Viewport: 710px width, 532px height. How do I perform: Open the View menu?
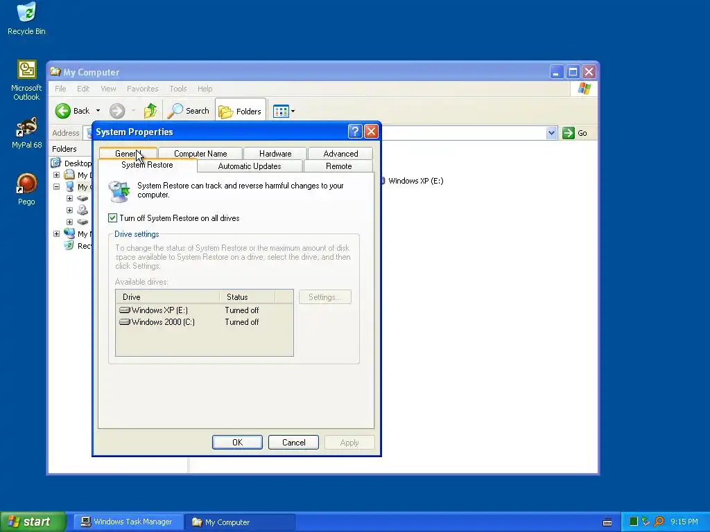tap(108, 89)
